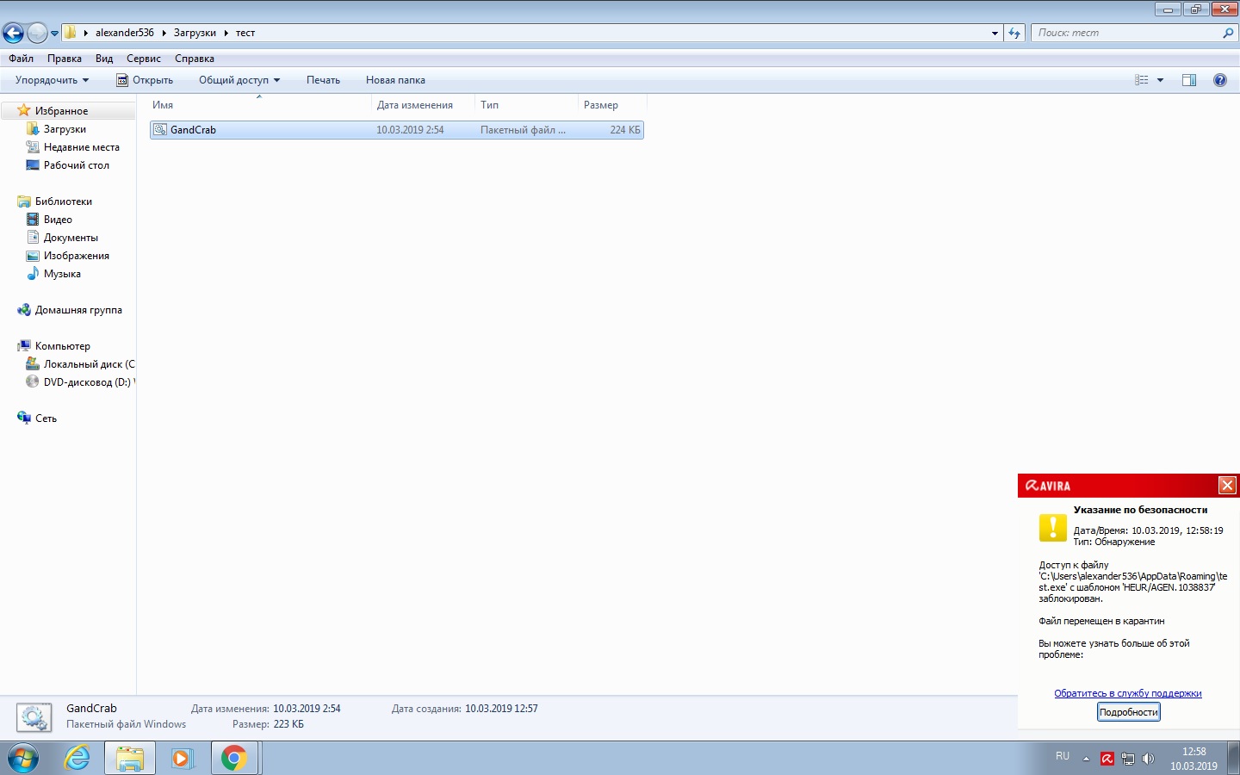
Task: Open Рабочий стол in the navigation pane
Action: pyautogui.click(x=76, y=165)
